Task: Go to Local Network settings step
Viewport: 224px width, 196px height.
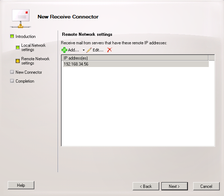Action: 33,47
